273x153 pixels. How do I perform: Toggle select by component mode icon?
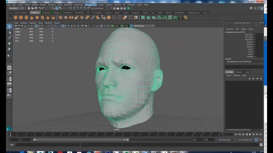(x=61, y=8)
